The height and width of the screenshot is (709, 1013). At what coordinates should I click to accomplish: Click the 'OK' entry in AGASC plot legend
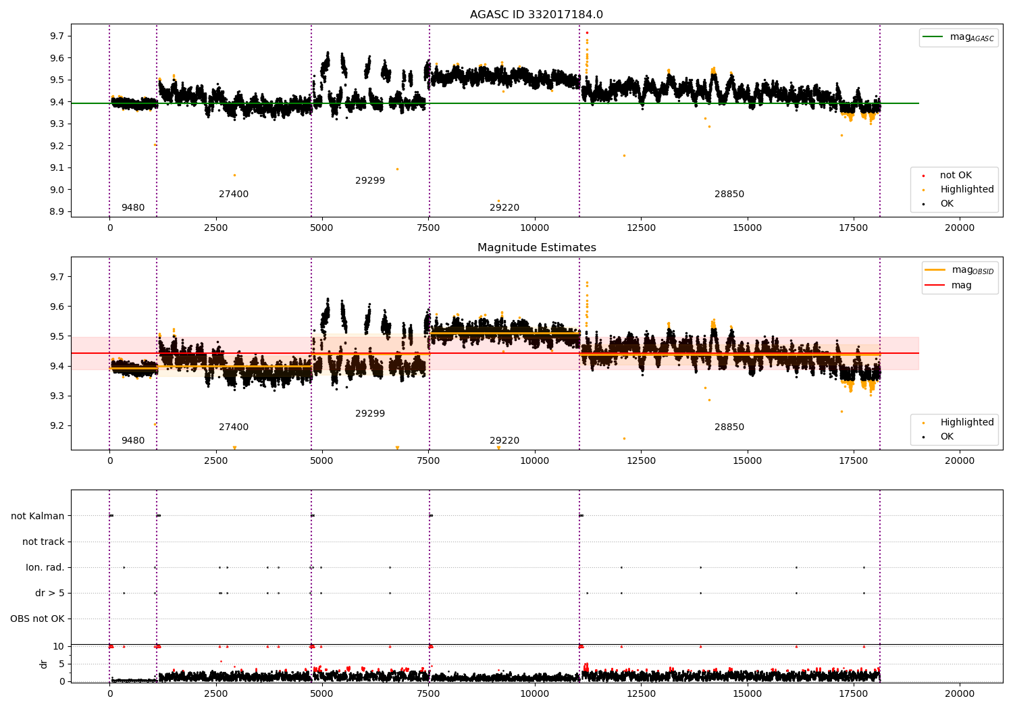(x=939, y=204)
